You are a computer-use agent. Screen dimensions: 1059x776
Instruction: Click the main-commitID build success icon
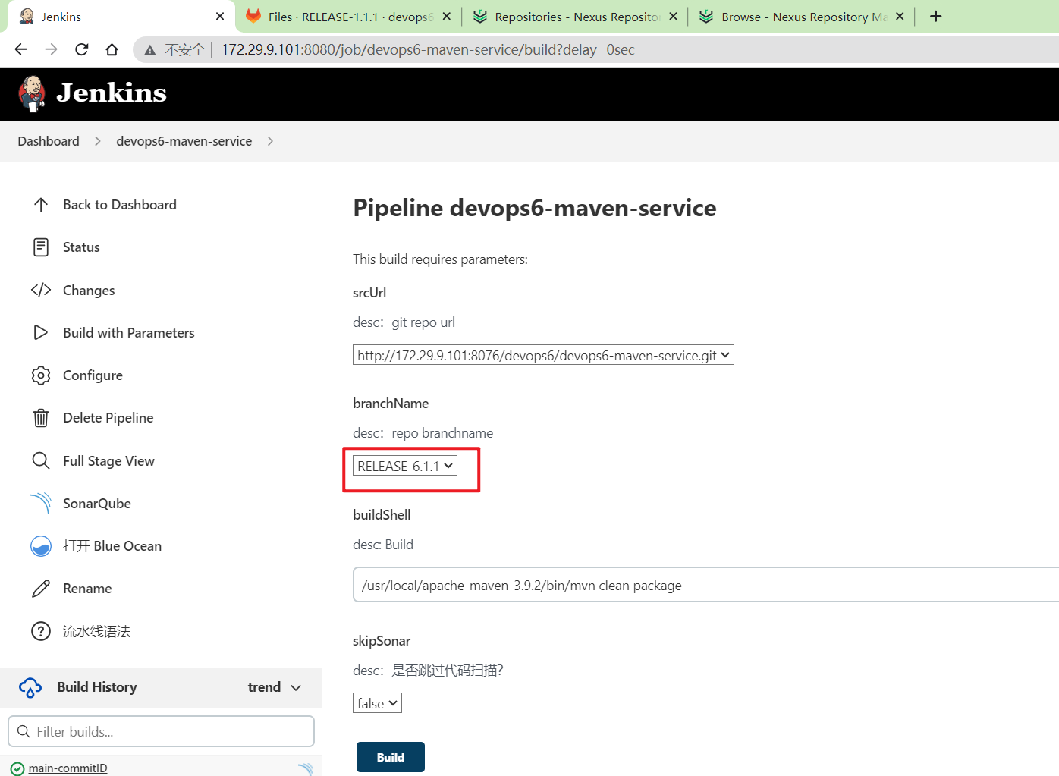[17, 768]
